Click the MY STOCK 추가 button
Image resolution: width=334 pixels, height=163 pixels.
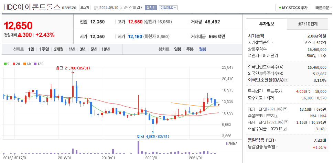pyautogui.click(x=293, y=8)
